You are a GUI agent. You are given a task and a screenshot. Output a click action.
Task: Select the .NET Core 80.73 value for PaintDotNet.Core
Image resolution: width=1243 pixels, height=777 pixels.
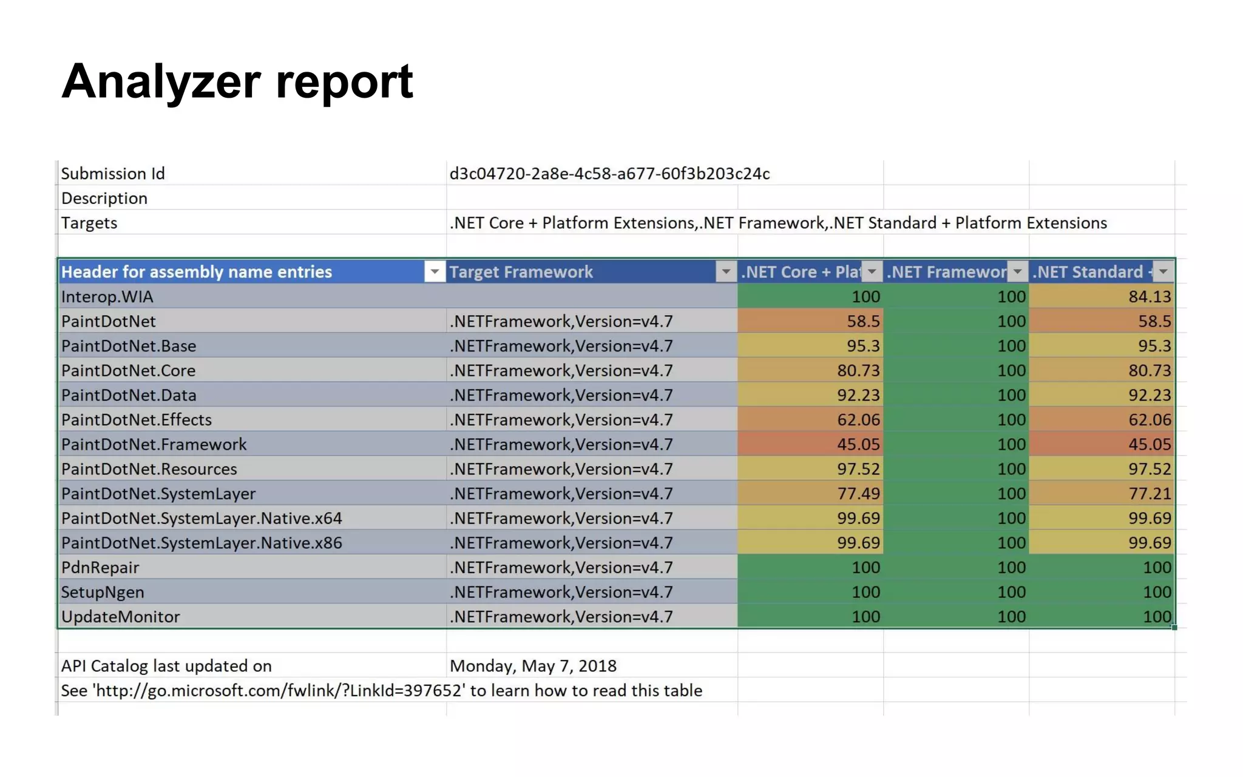(x=810, y=370)
